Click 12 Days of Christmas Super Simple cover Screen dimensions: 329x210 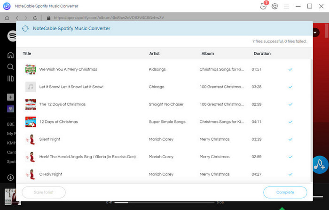[x=31, y=121]
